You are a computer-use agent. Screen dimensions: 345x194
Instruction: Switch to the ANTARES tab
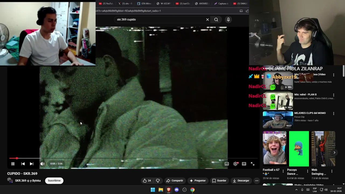tap(202, 4)
